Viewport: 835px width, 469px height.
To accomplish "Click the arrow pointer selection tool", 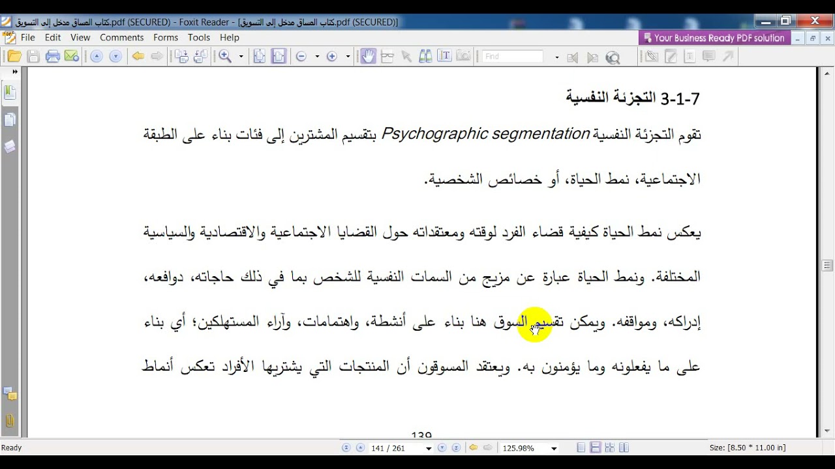I will click(406, 57).
